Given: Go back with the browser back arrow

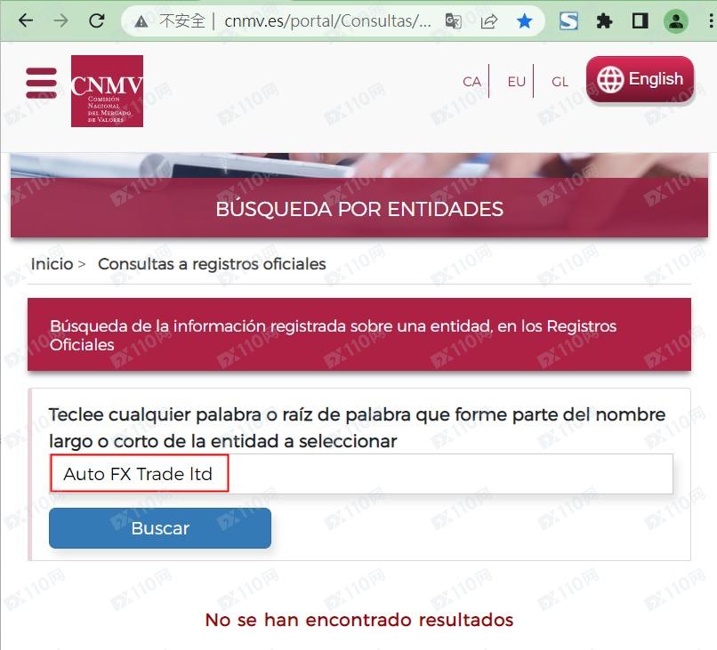Looking at the screenshot, I should (x=26, y=20).
